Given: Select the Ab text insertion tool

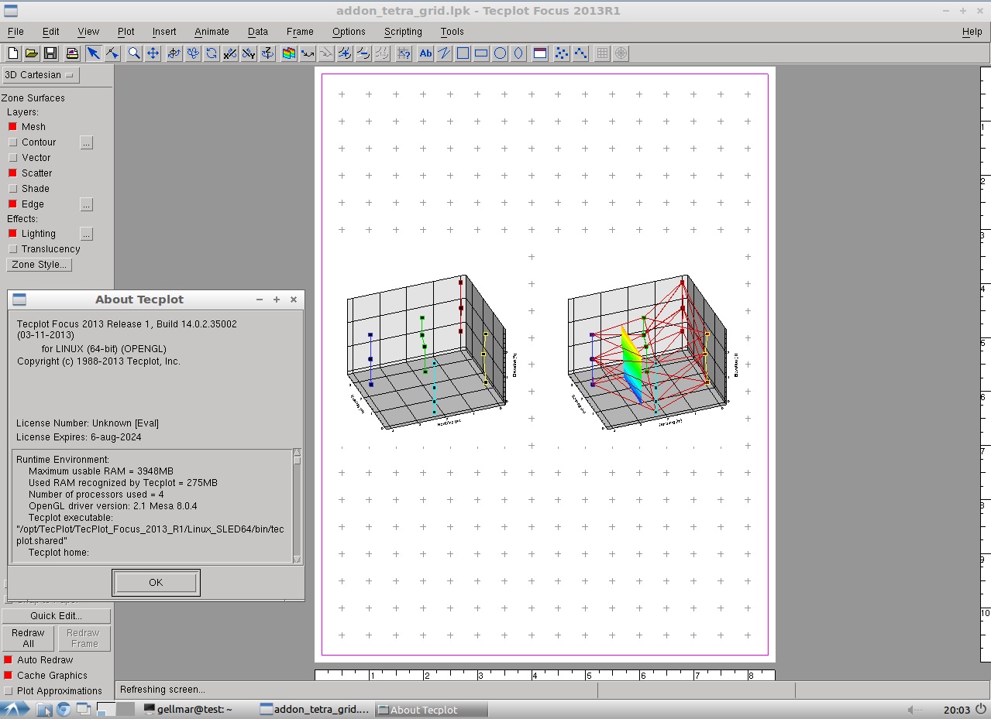Looking at the screenshot, I should click(425, 53).
